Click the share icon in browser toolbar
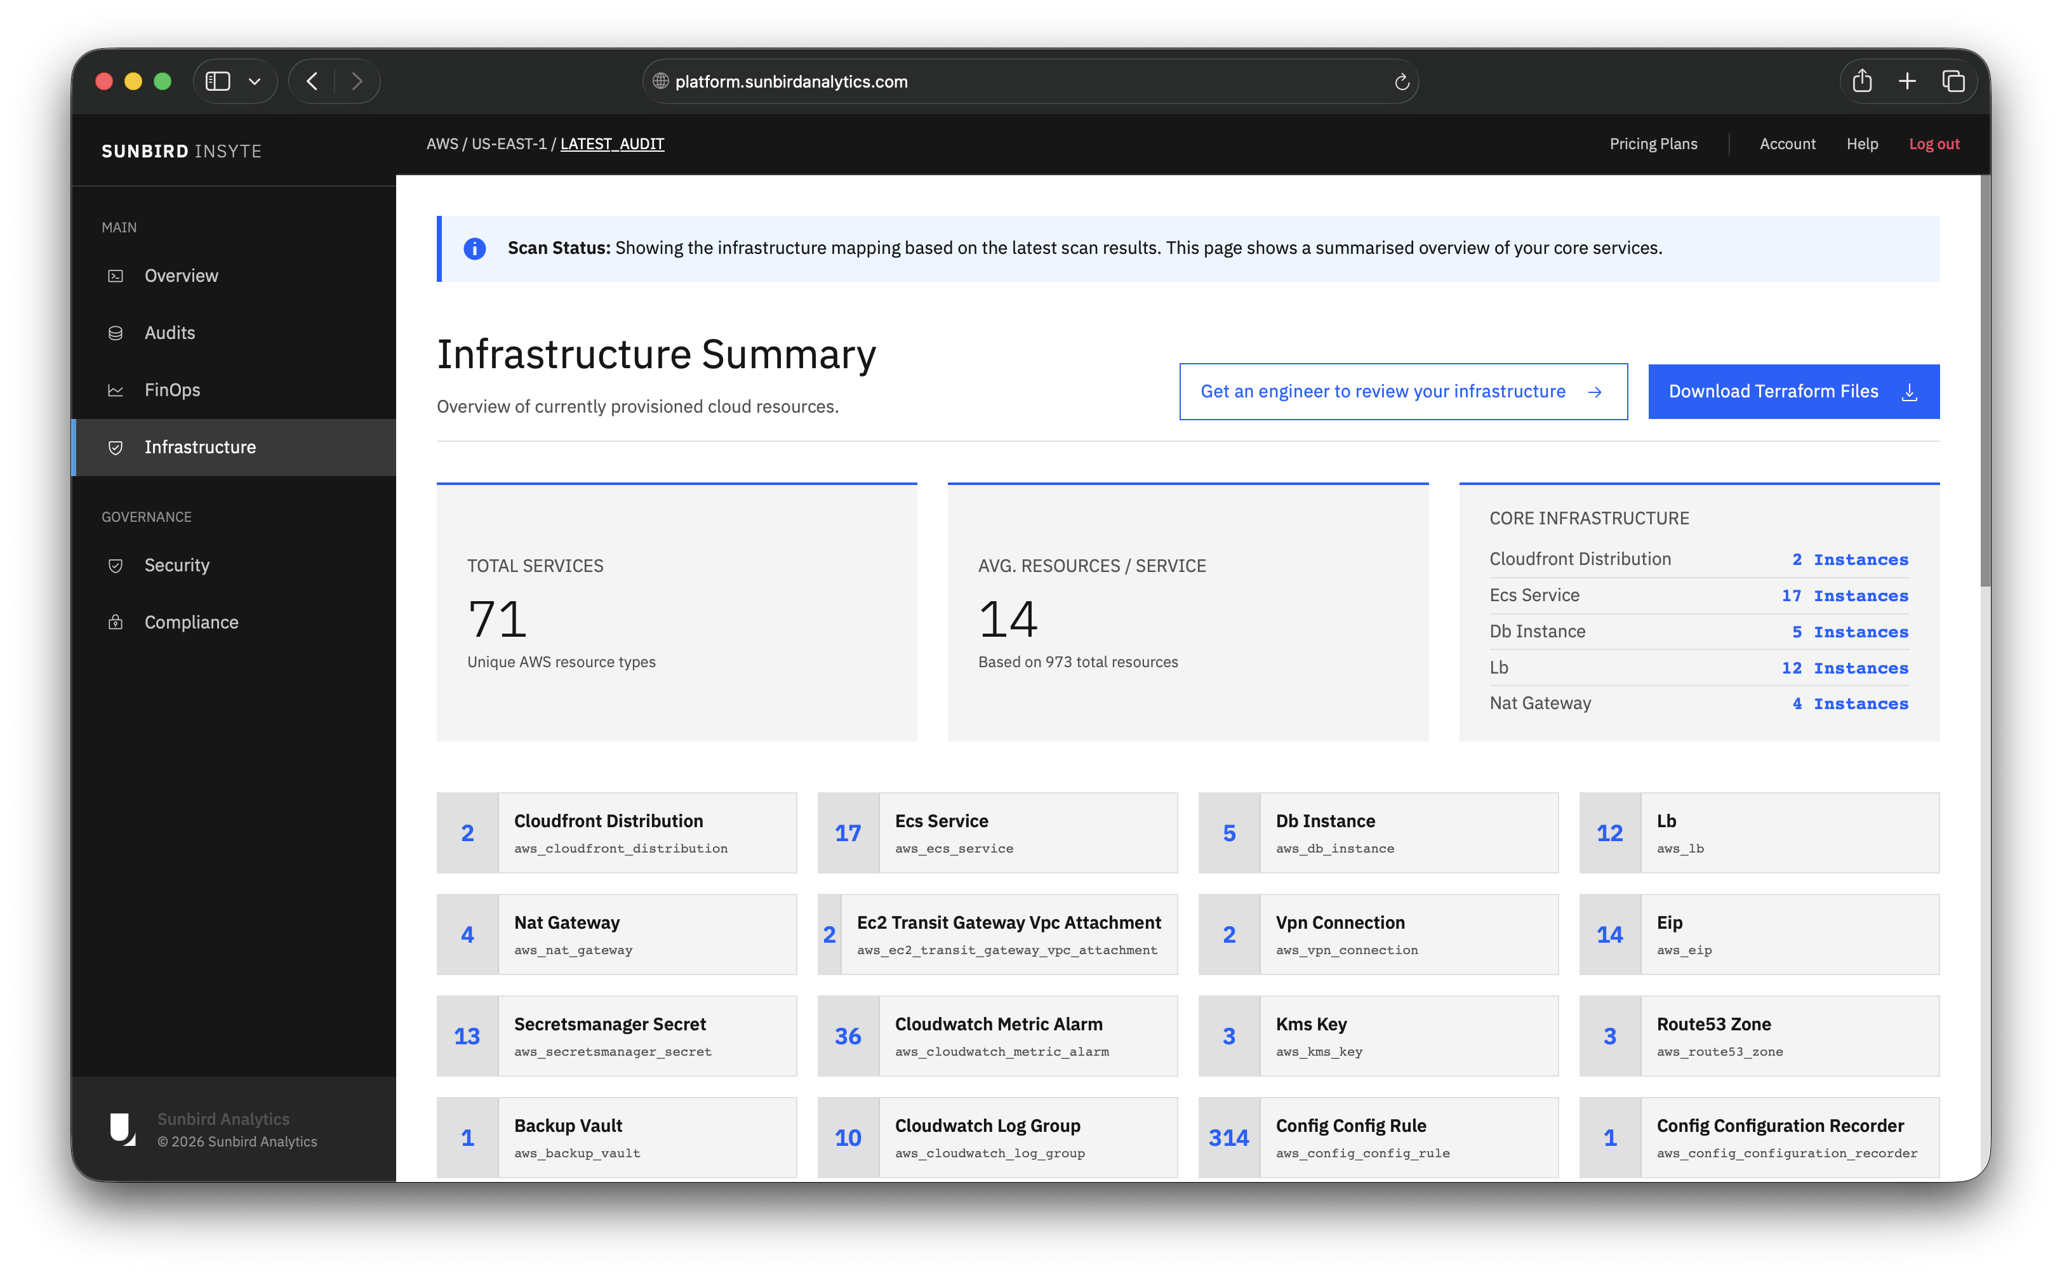The height and width of the screenshot is (1276, 2062). pos(1862,80)
